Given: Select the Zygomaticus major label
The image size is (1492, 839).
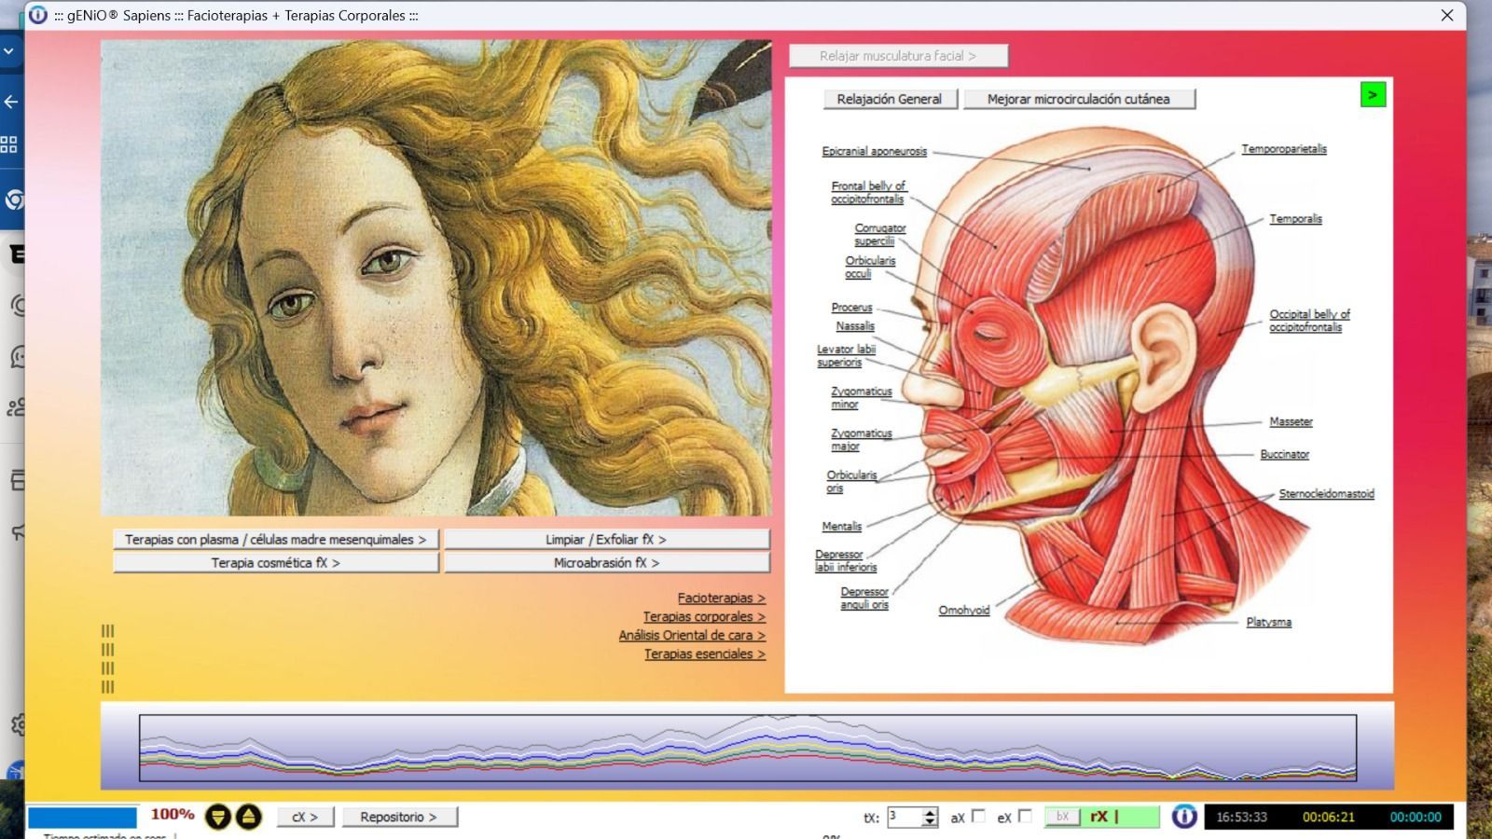Looking at the screenshot, I should pos(861,439).
